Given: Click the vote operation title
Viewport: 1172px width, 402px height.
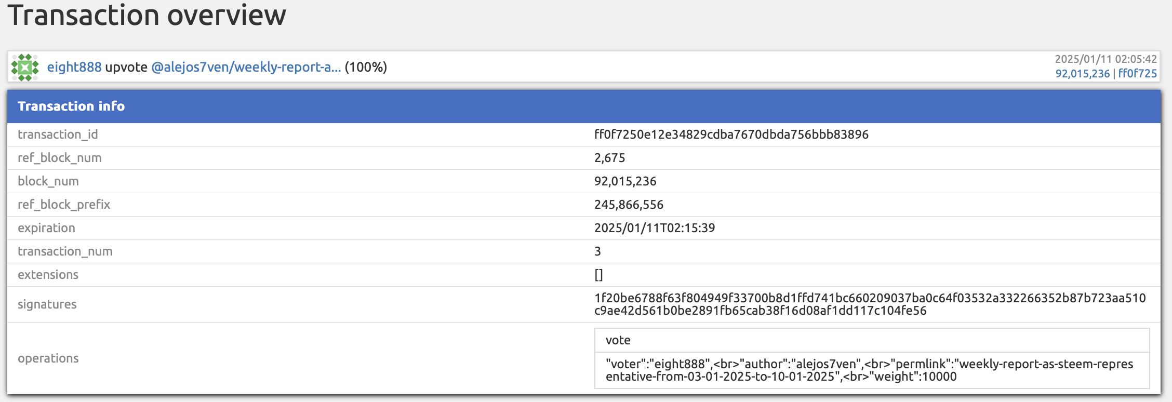Looking at the screenshot, I should [618, 340].
